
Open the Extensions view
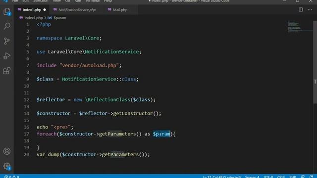pyautogui.click(x=7, y=71)
